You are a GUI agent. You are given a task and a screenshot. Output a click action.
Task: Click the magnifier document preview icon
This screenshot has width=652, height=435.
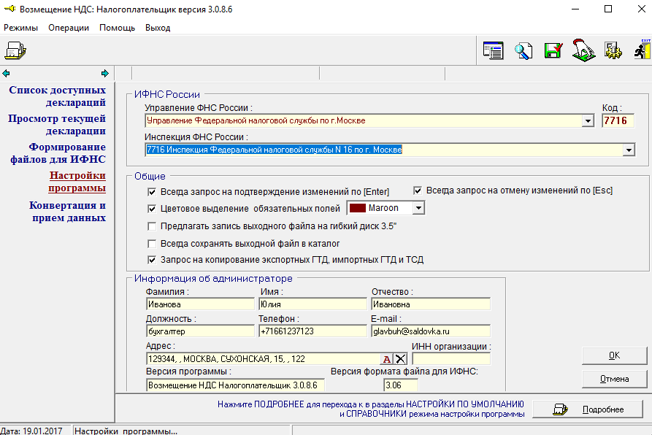point(523,50)
